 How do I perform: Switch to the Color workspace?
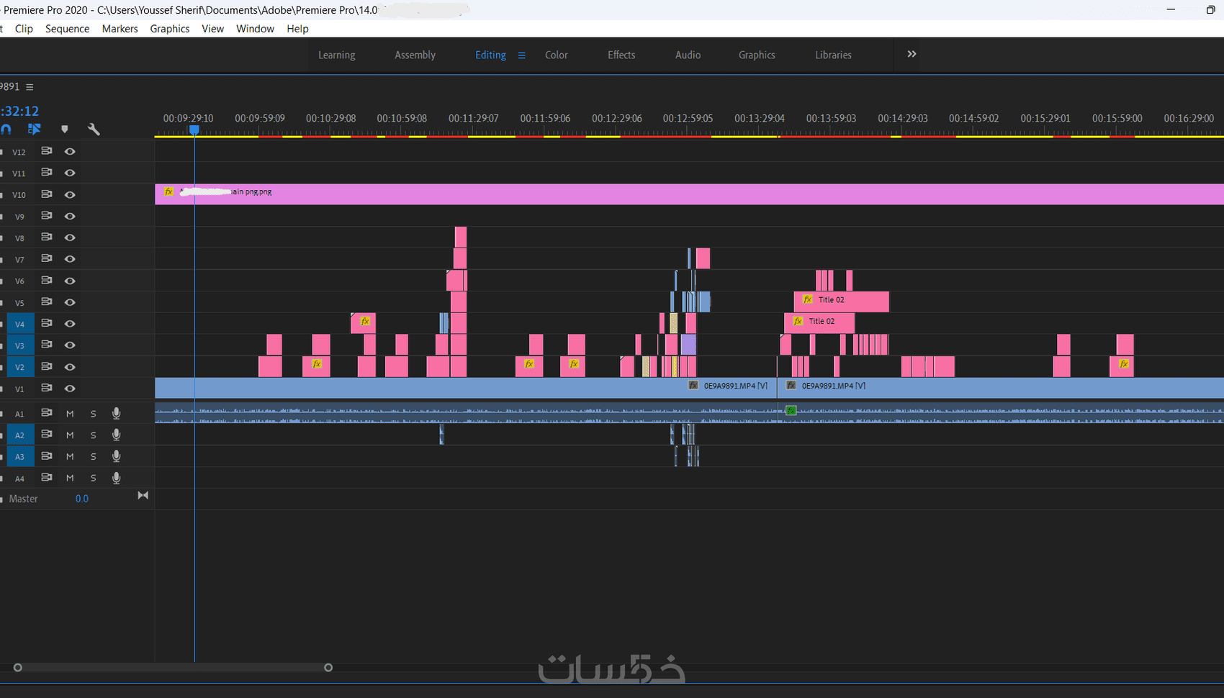(557, 55)
